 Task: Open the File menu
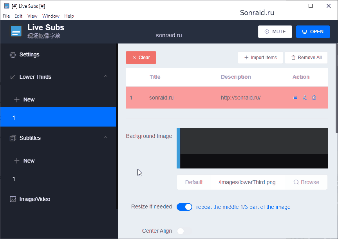[x=6, y=16]
